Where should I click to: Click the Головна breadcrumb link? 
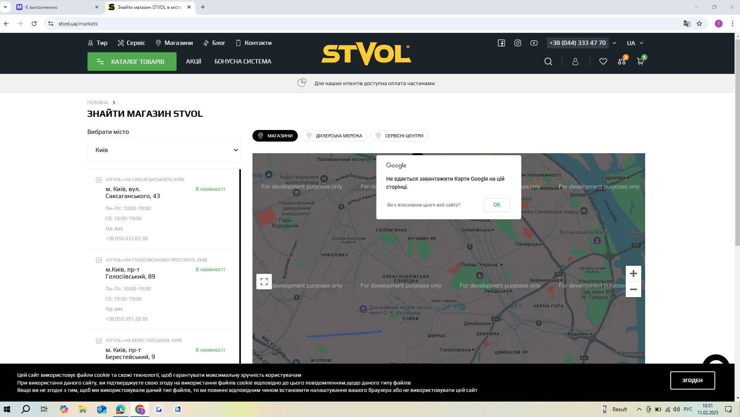[x=98, y=103]
